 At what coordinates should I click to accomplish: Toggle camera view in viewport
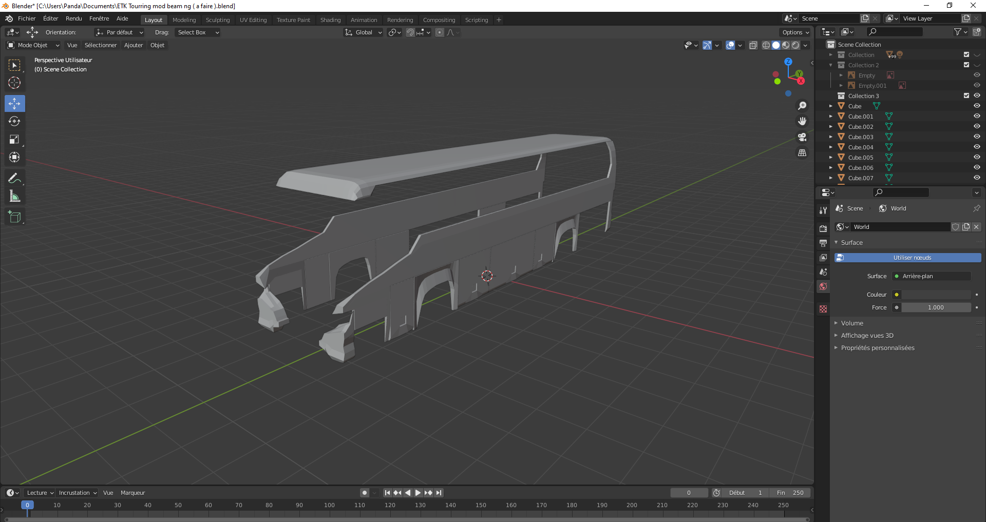click(802, 137)
